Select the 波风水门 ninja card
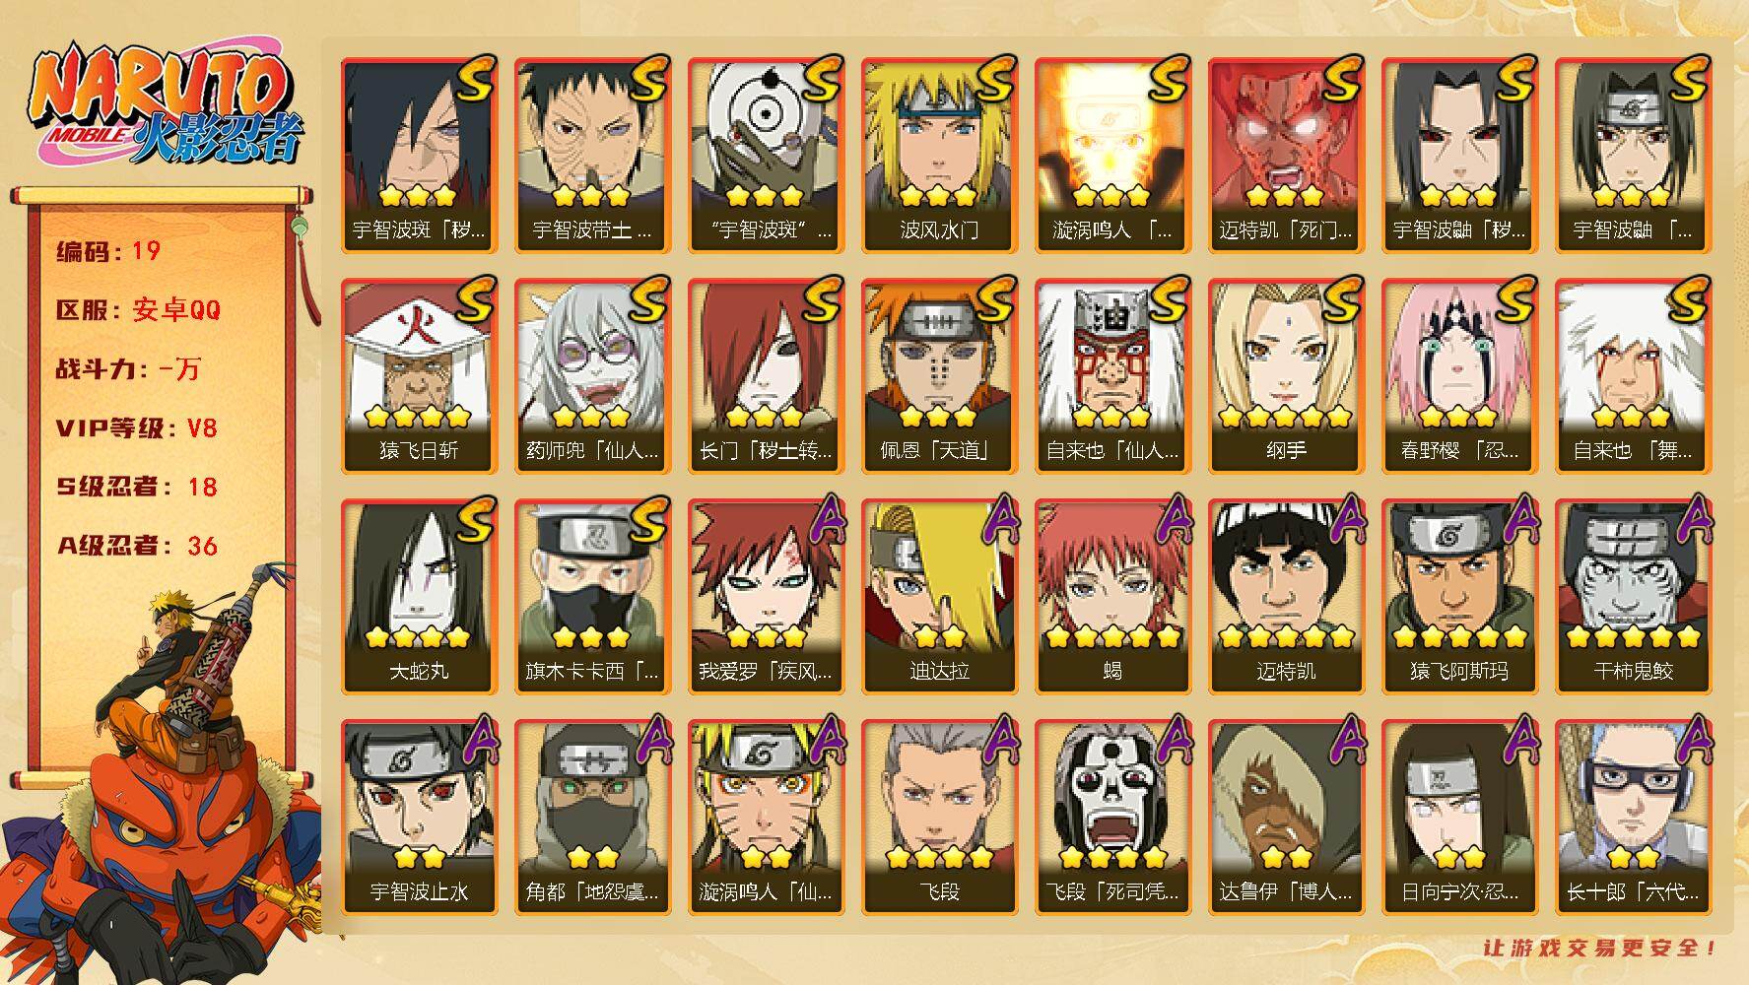Screen dimensions: 1749x985 point(938,156)
